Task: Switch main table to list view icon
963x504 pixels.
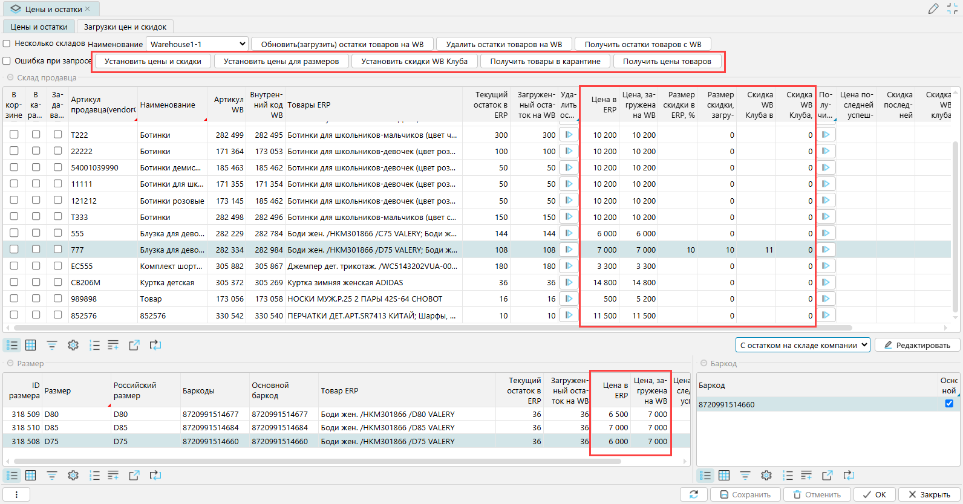Action: [x=12, y=345]
